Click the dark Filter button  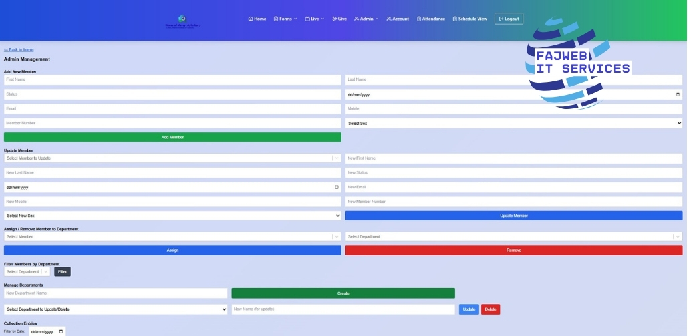[63, 272]
